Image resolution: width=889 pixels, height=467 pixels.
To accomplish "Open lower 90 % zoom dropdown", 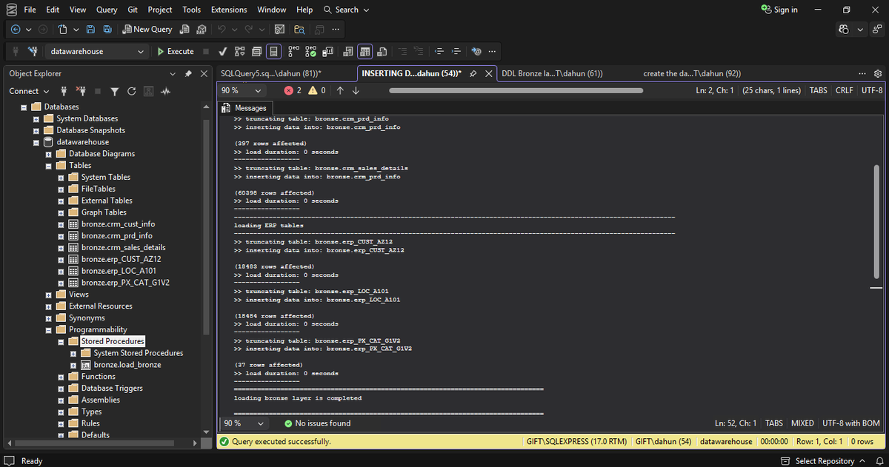I will 242,423.
